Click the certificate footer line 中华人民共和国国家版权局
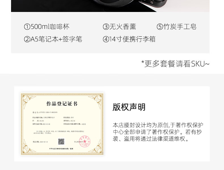Screen dimensions: 224x170 click(61, 149)
